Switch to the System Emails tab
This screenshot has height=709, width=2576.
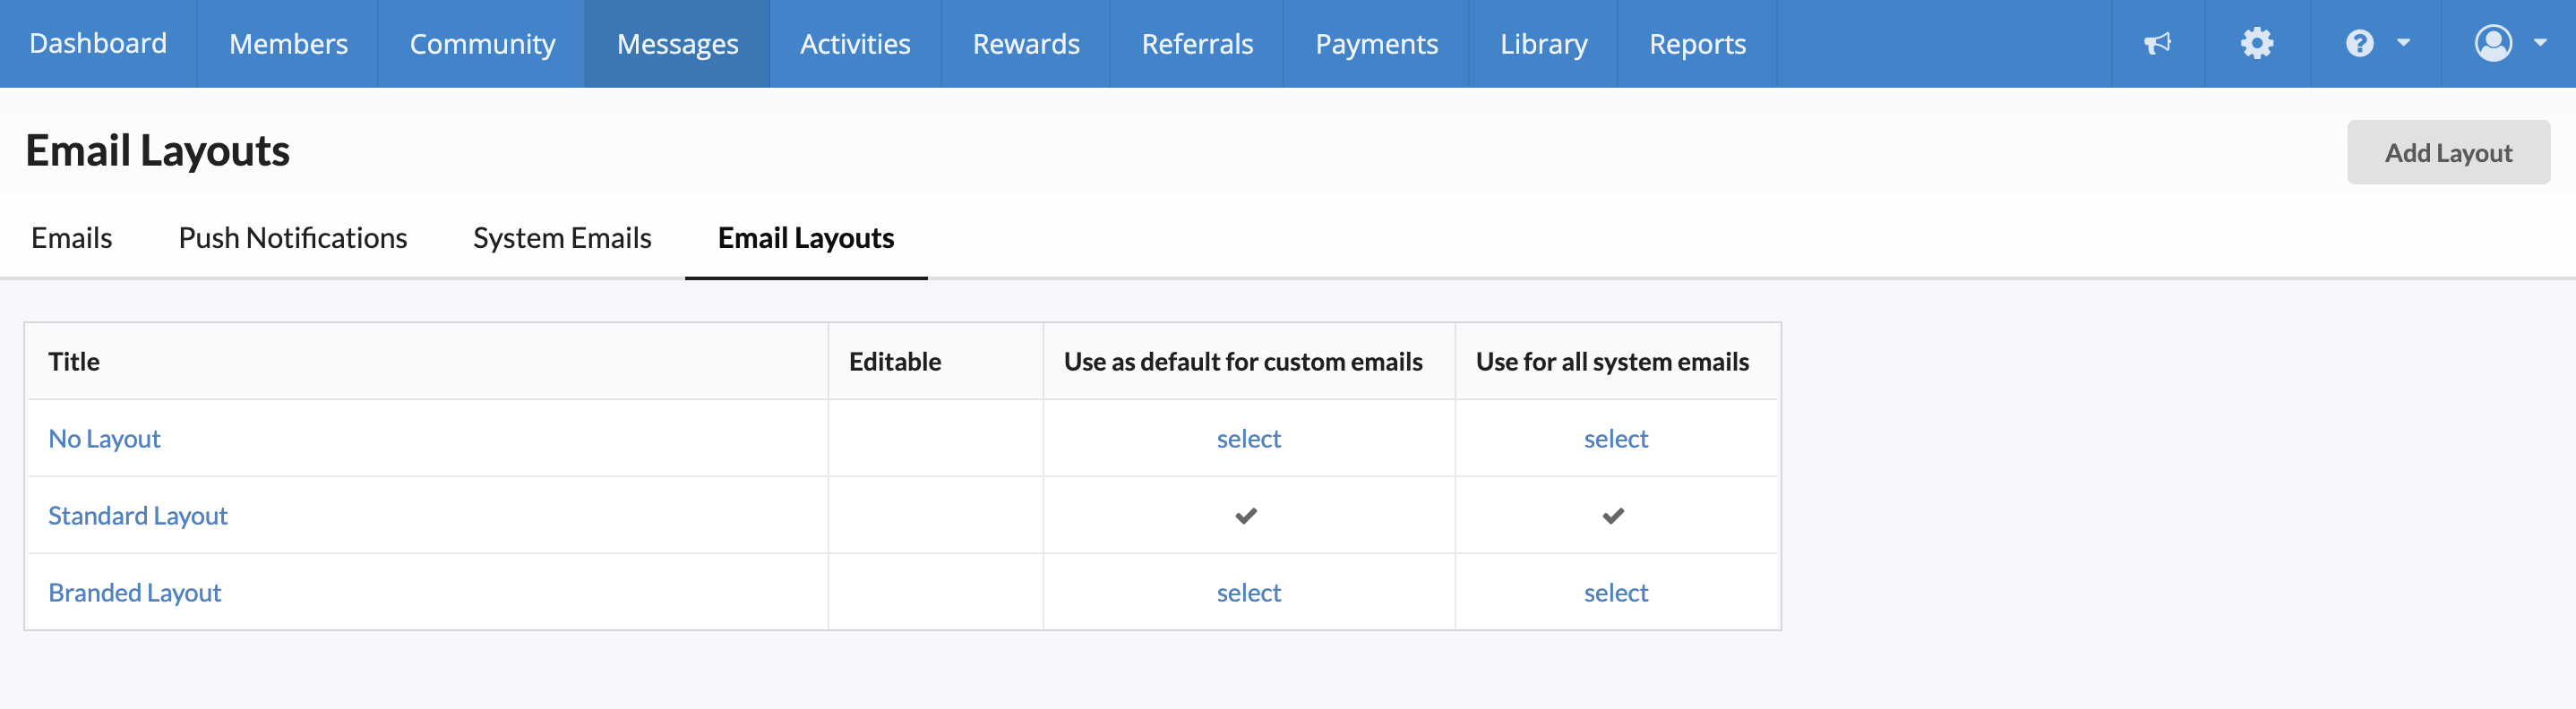click(x=562, y=238)
